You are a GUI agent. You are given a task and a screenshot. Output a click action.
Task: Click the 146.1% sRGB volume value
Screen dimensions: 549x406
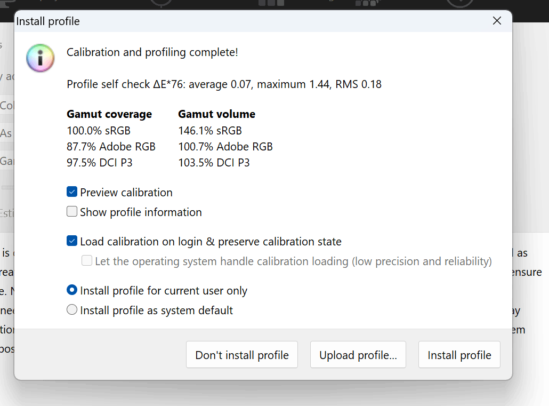[x=209, y=131]
